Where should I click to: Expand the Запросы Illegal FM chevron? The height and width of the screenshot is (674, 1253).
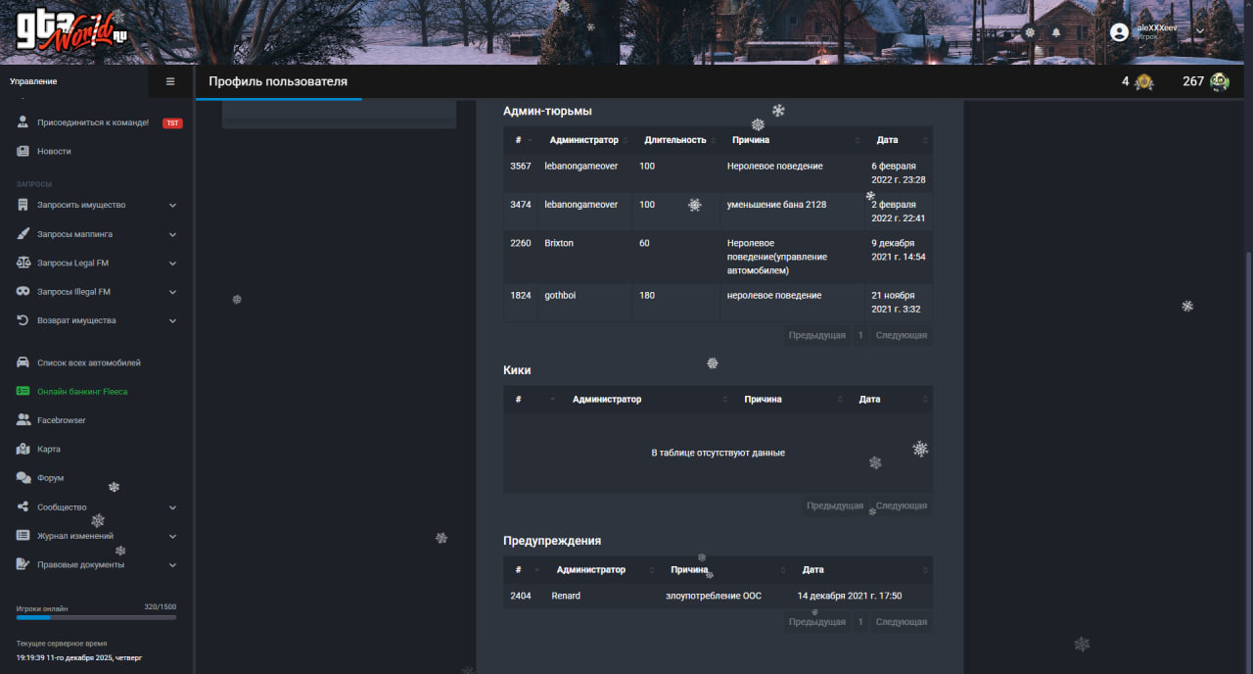[172, 292]
